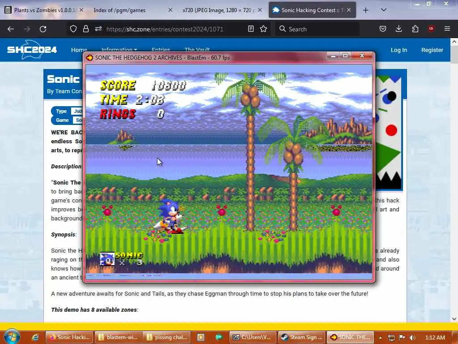Open network icon in system tray
Screen dimensions: 458x344
391,338
